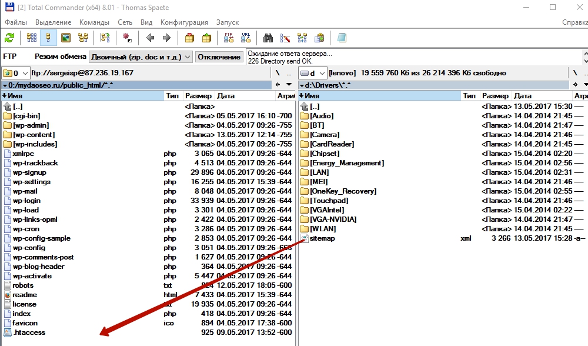
Task: Click the FTP log text area
Action: click(414, 57)
